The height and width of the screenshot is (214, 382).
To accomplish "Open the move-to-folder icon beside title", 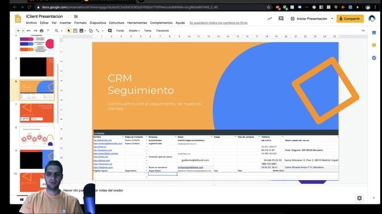I will (x=76, y=17).
